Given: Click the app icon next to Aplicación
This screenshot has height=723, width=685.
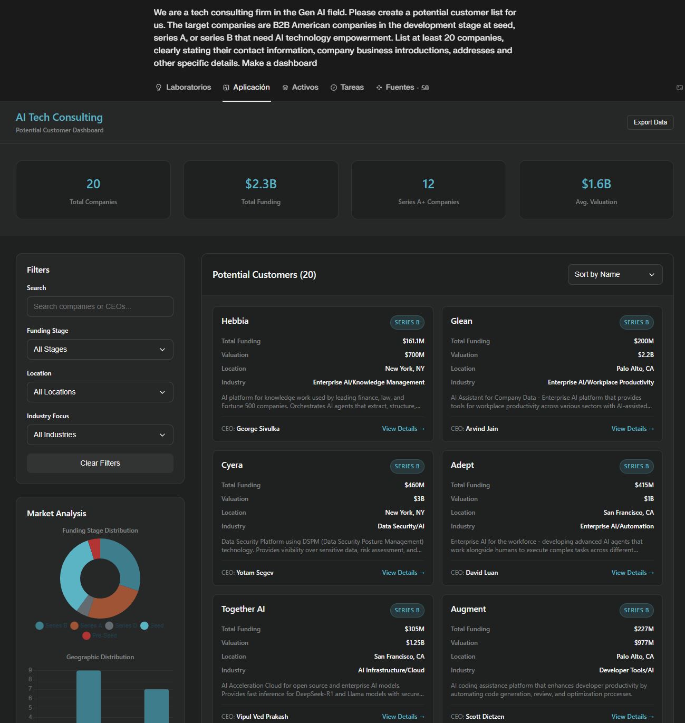Looking at the screenshot, I should [227, 87].
